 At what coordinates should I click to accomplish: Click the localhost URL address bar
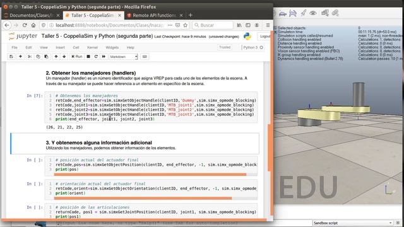point(109,25)
